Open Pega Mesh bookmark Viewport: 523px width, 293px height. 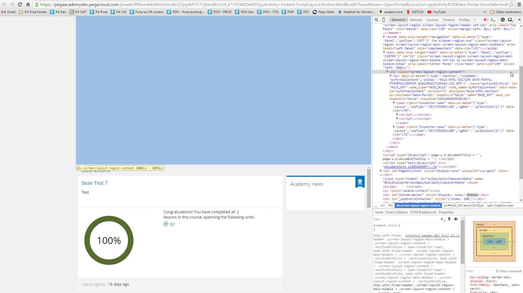tap(323, 12)
